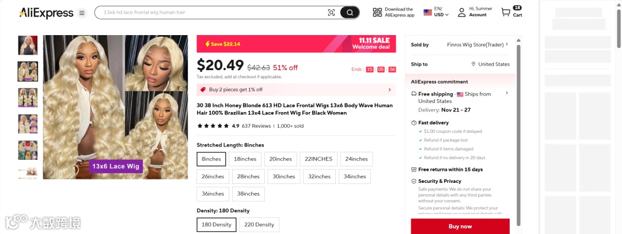Choose the 30inches stretched length
The image size is (622, 234).
point(284,177)
